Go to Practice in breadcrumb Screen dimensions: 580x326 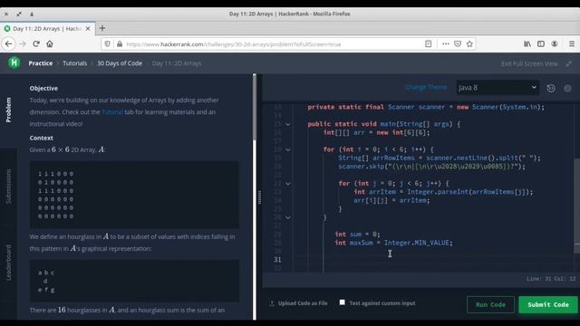40,63
